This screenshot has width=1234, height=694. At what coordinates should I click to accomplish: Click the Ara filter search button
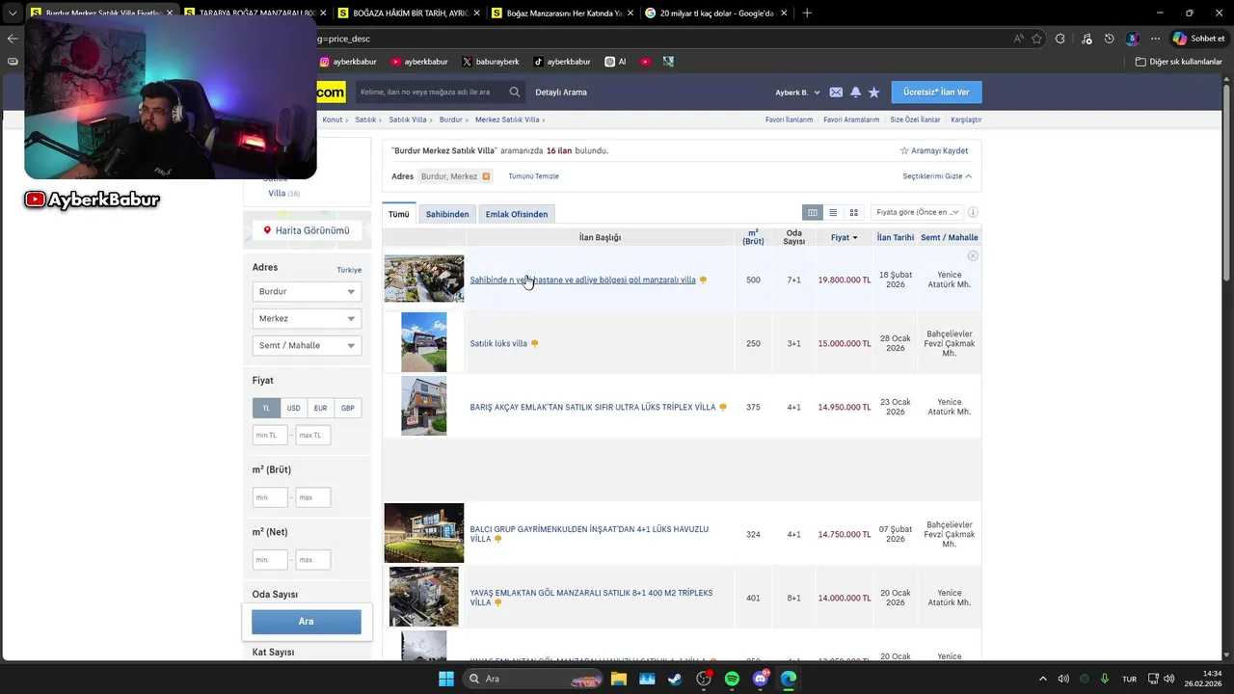(x=307, y=622)
